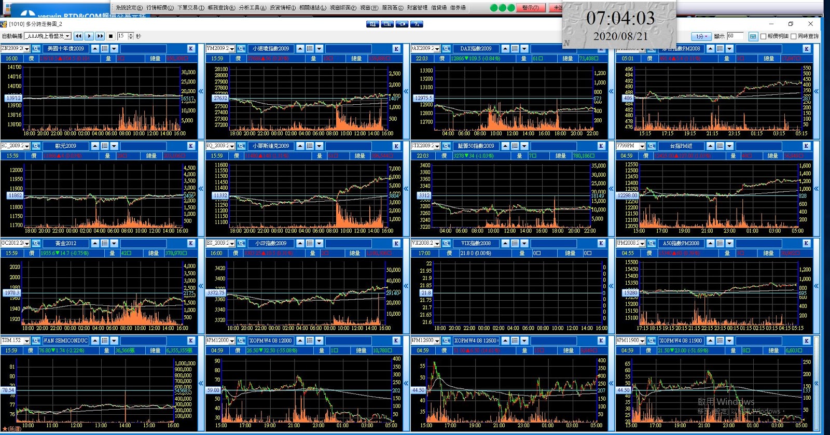Click K button in A50指數PM2008 panel
830x435 pixels.
[807, 243]
